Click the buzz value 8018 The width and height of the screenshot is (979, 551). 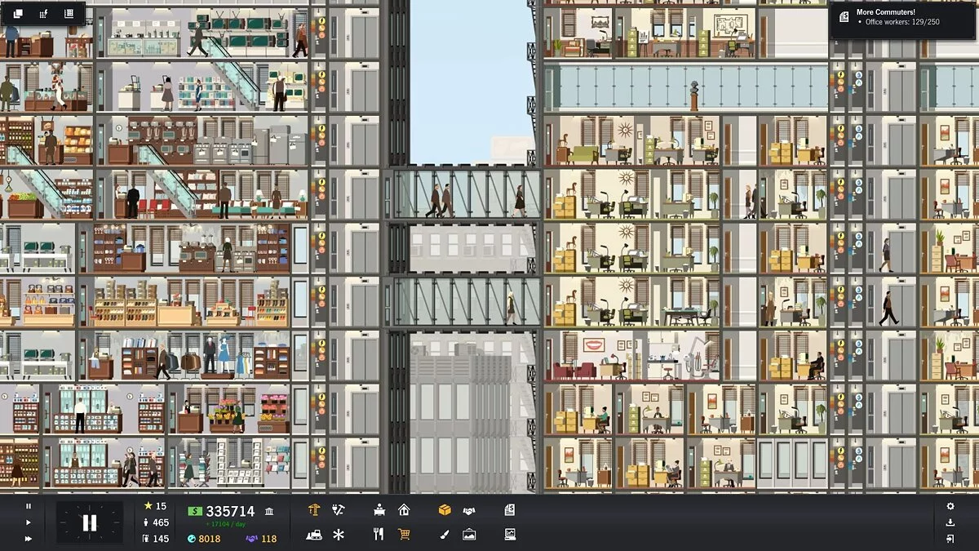(x=210, y=539)
